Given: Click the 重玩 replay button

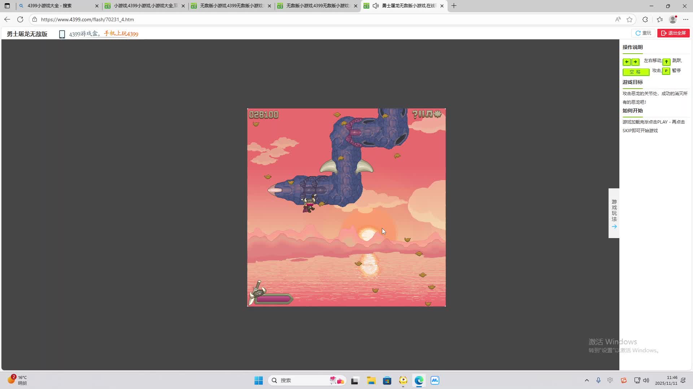Looking at the screenshot, I should (x=643, y=33).
